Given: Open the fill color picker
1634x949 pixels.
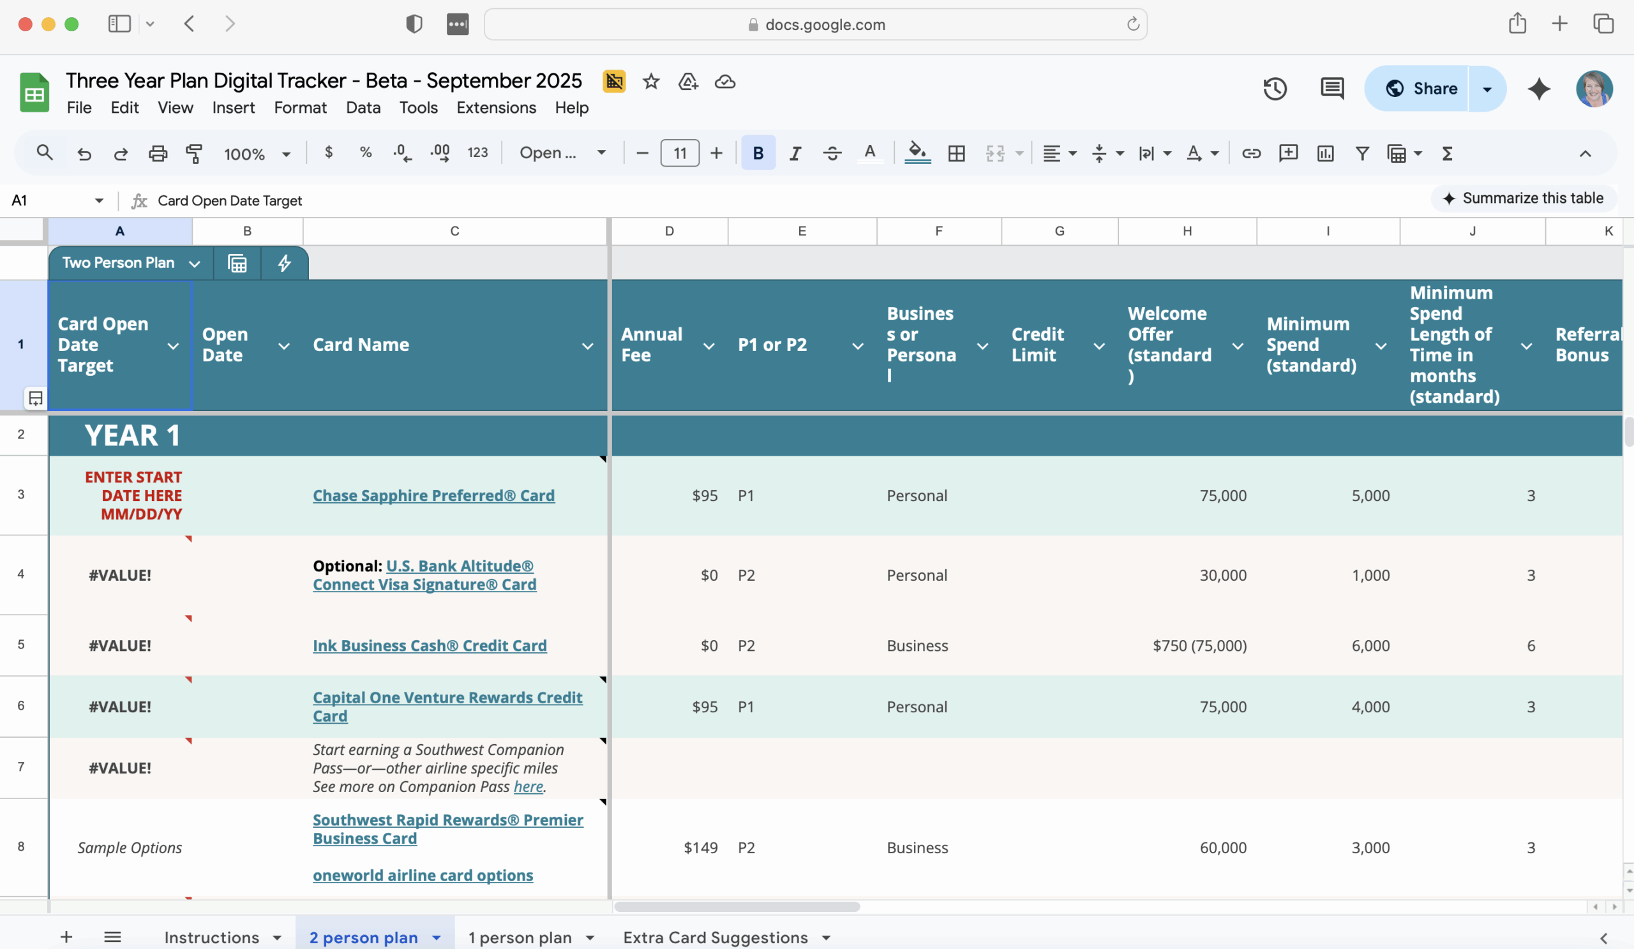Looking at the screenshot, I should point(917,154).
